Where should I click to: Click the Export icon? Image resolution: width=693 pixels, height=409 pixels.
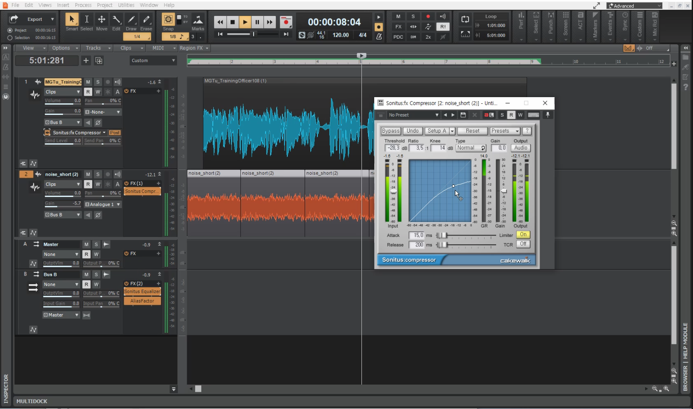click(14, 19)
